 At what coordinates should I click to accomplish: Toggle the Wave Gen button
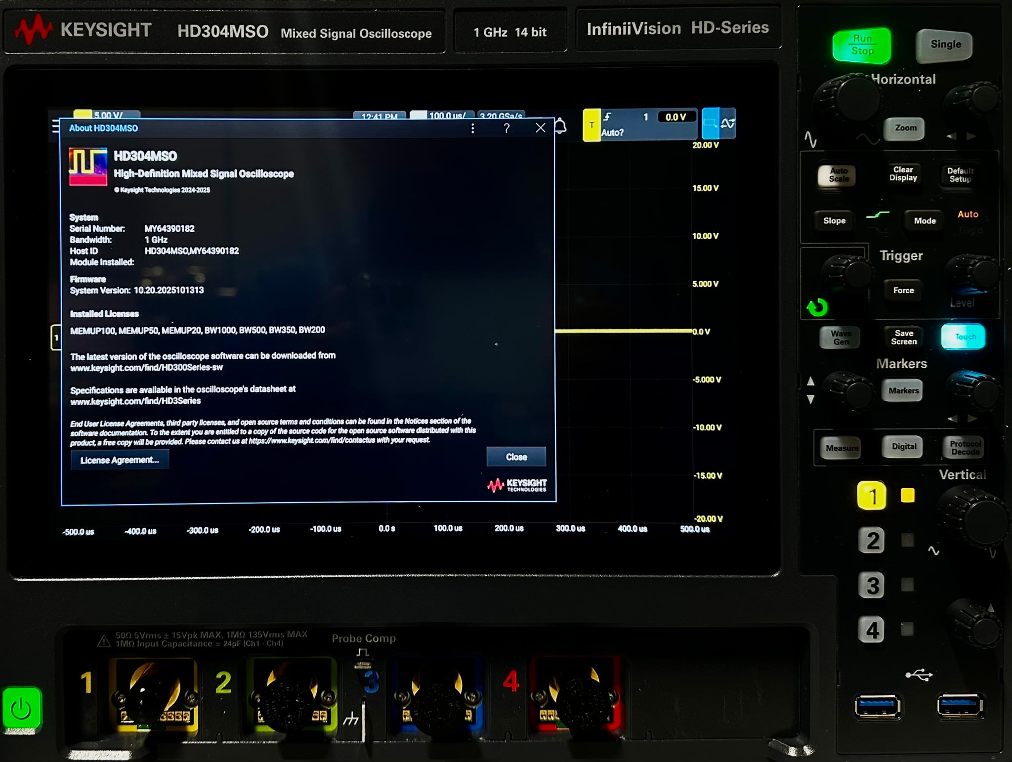(x=841, y=338)
